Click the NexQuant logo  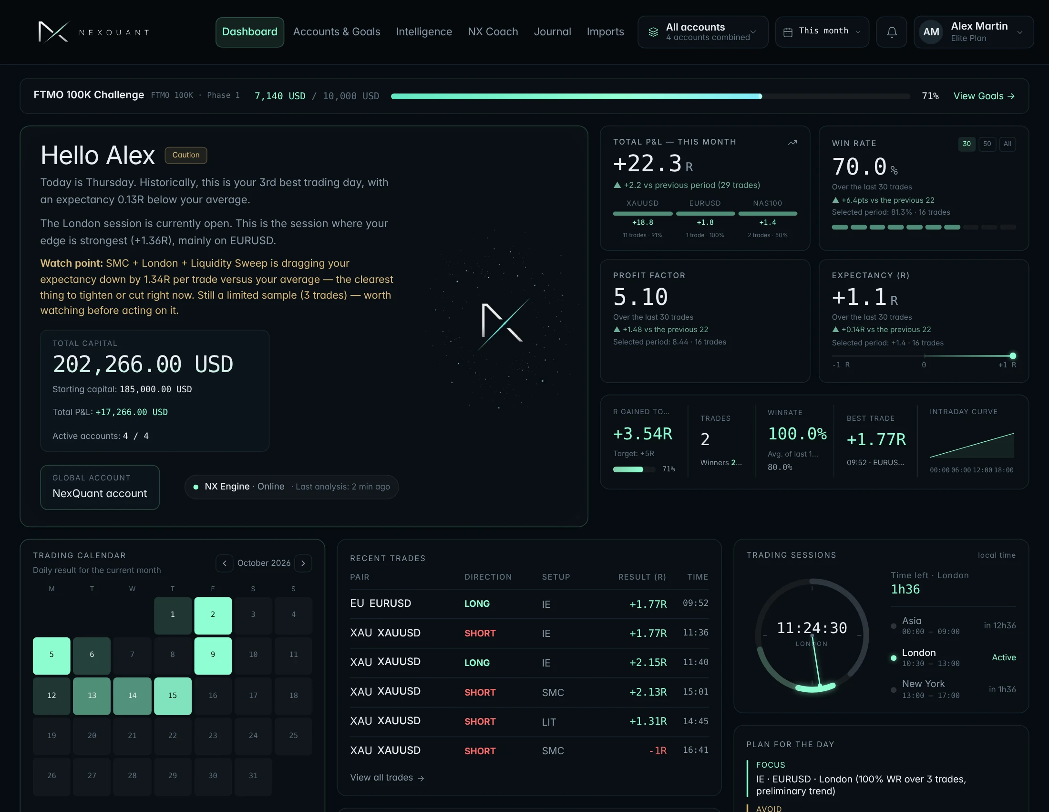click(93, 32)
